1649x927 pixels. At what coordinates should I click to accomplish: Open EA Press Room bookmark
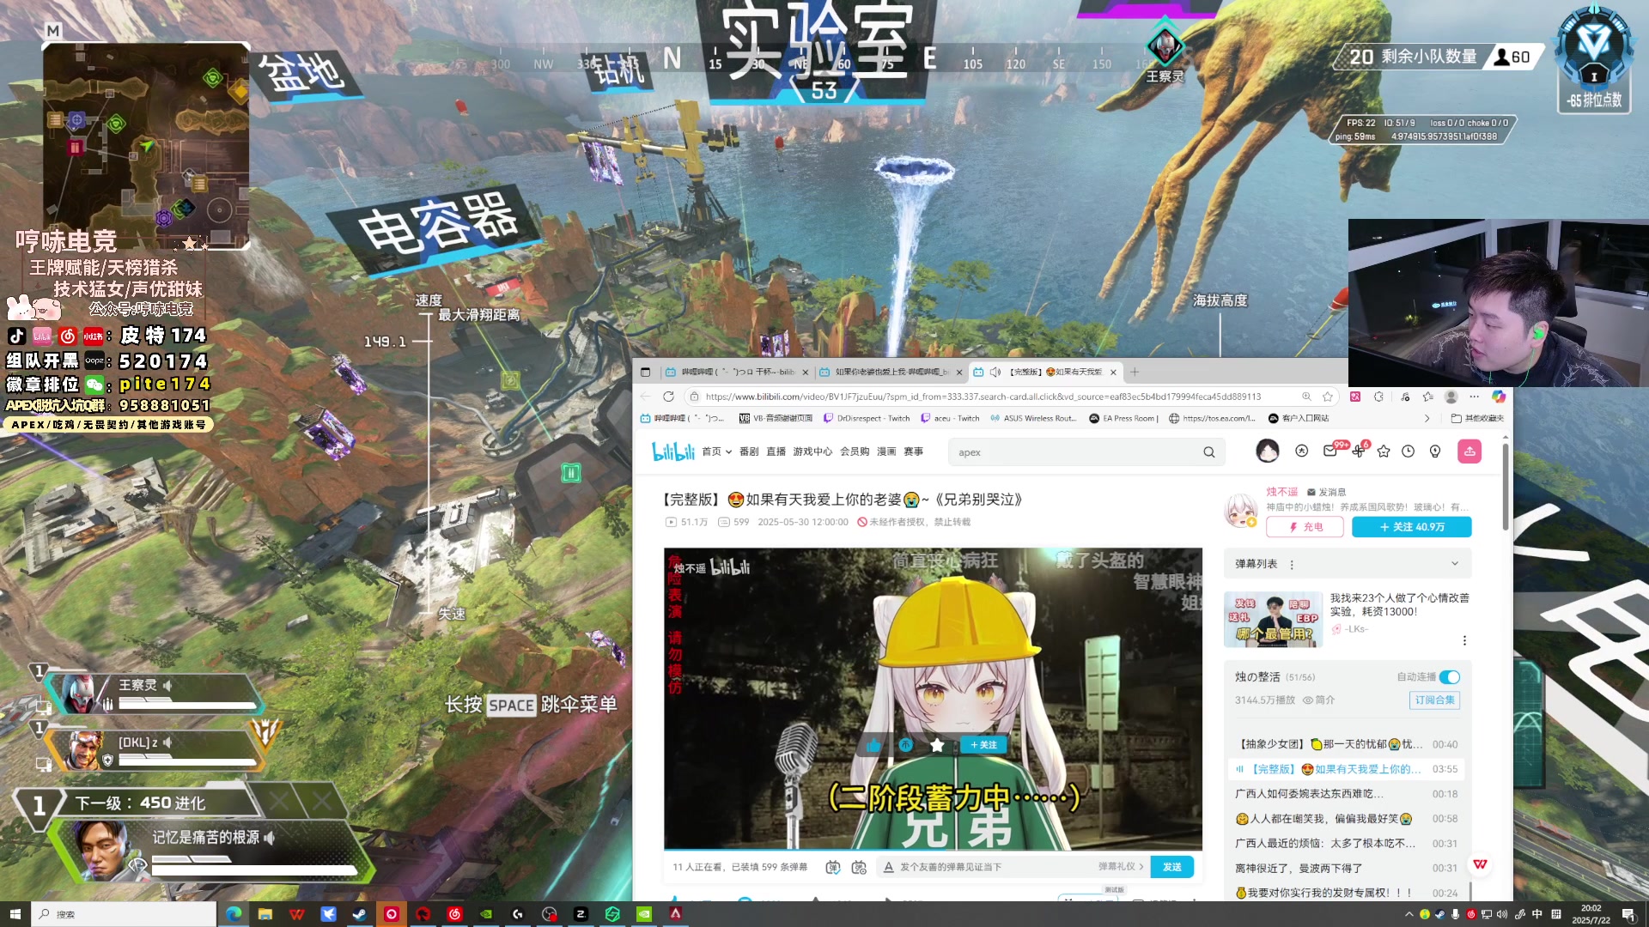tap(1124, 419)
